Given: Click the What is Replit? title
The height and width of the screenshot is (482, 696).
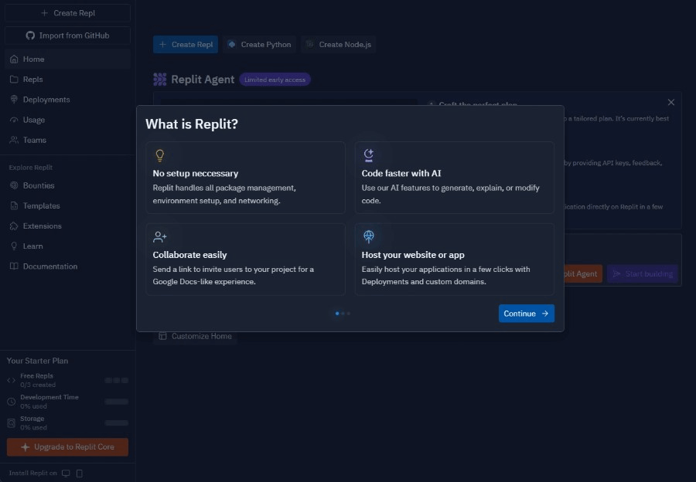Looking at the screenshot, I should point(192,124).
